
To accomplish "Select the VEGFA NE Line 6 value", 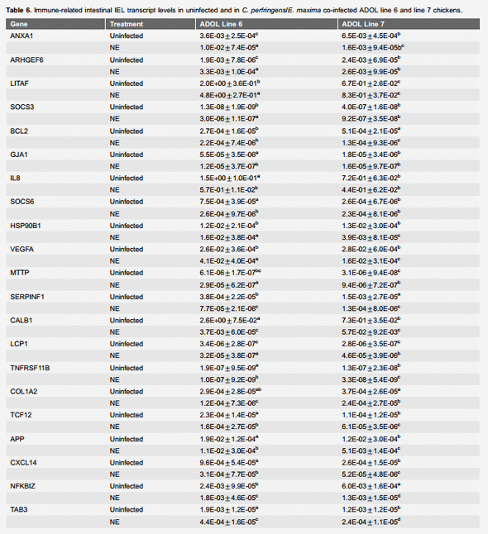I will tap(229, 261).
